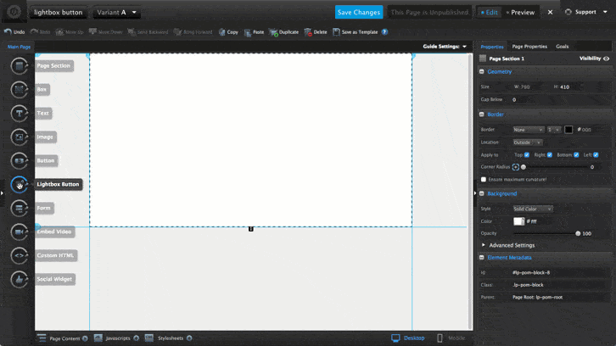
Task: Click the background color swatch
Action: tap(518, 221)
